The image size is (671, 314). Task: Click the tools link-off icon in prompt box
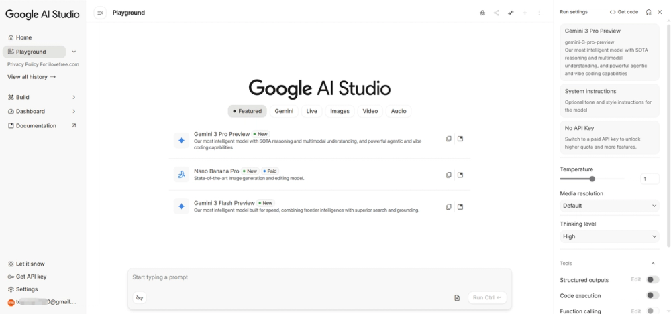tap(140, 297)
